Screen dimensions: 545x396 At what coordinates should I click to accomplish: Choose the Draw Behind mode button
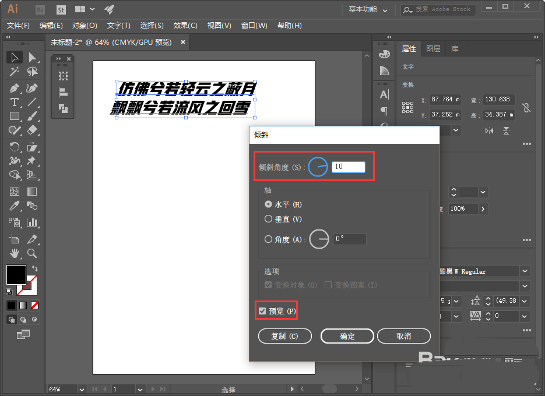23,320
